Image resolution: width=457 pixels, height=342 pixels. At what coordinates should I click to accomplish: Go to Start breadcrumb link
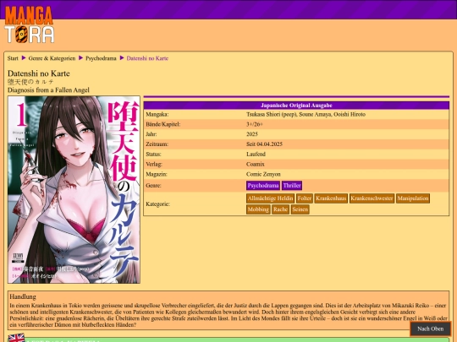[13, 58]
